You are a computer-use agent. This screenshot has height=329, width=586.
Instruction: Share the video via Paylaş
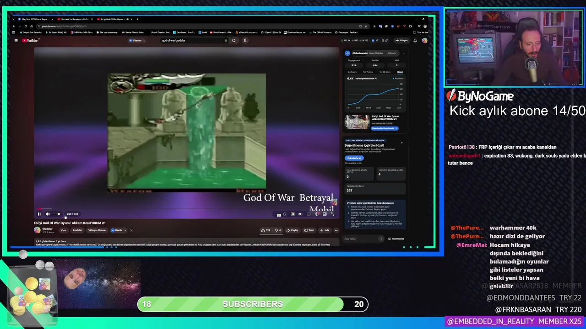tap(293, 230)
